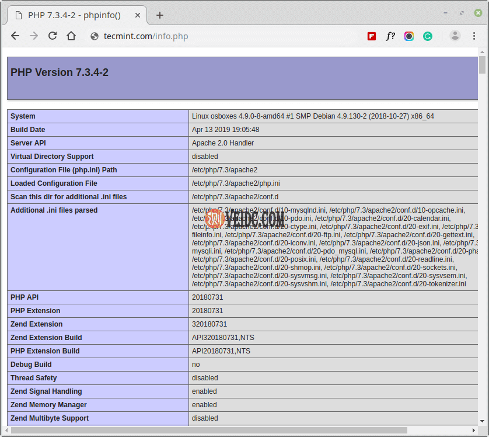View site information globe icon
The width and height of the screenshot is (489, 437).
[x=95, y=36]
